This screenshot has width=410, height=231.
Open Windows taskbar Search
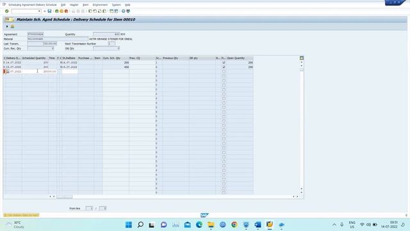pyautogui.click(x=140, y=225)
